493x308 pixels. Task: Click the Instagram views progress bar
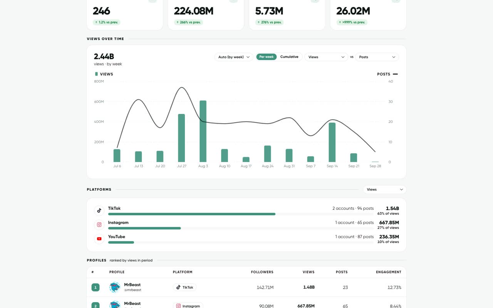click(x=241, y=228)
